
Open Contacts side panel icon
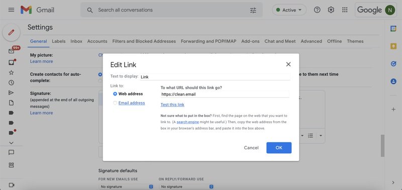coord(393,81)
